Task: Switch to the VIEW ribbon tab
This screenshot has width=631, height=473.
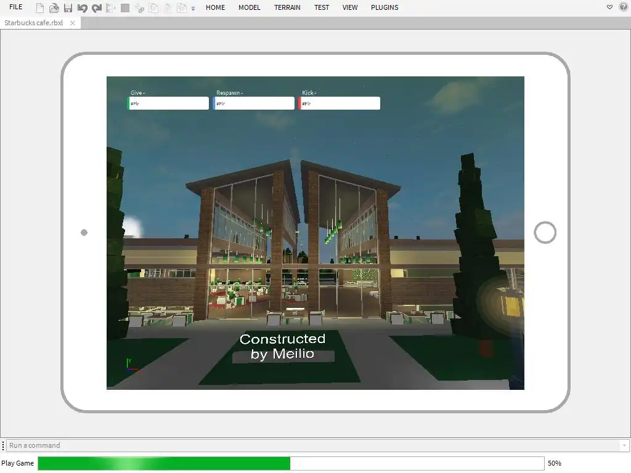Action: 350,7
